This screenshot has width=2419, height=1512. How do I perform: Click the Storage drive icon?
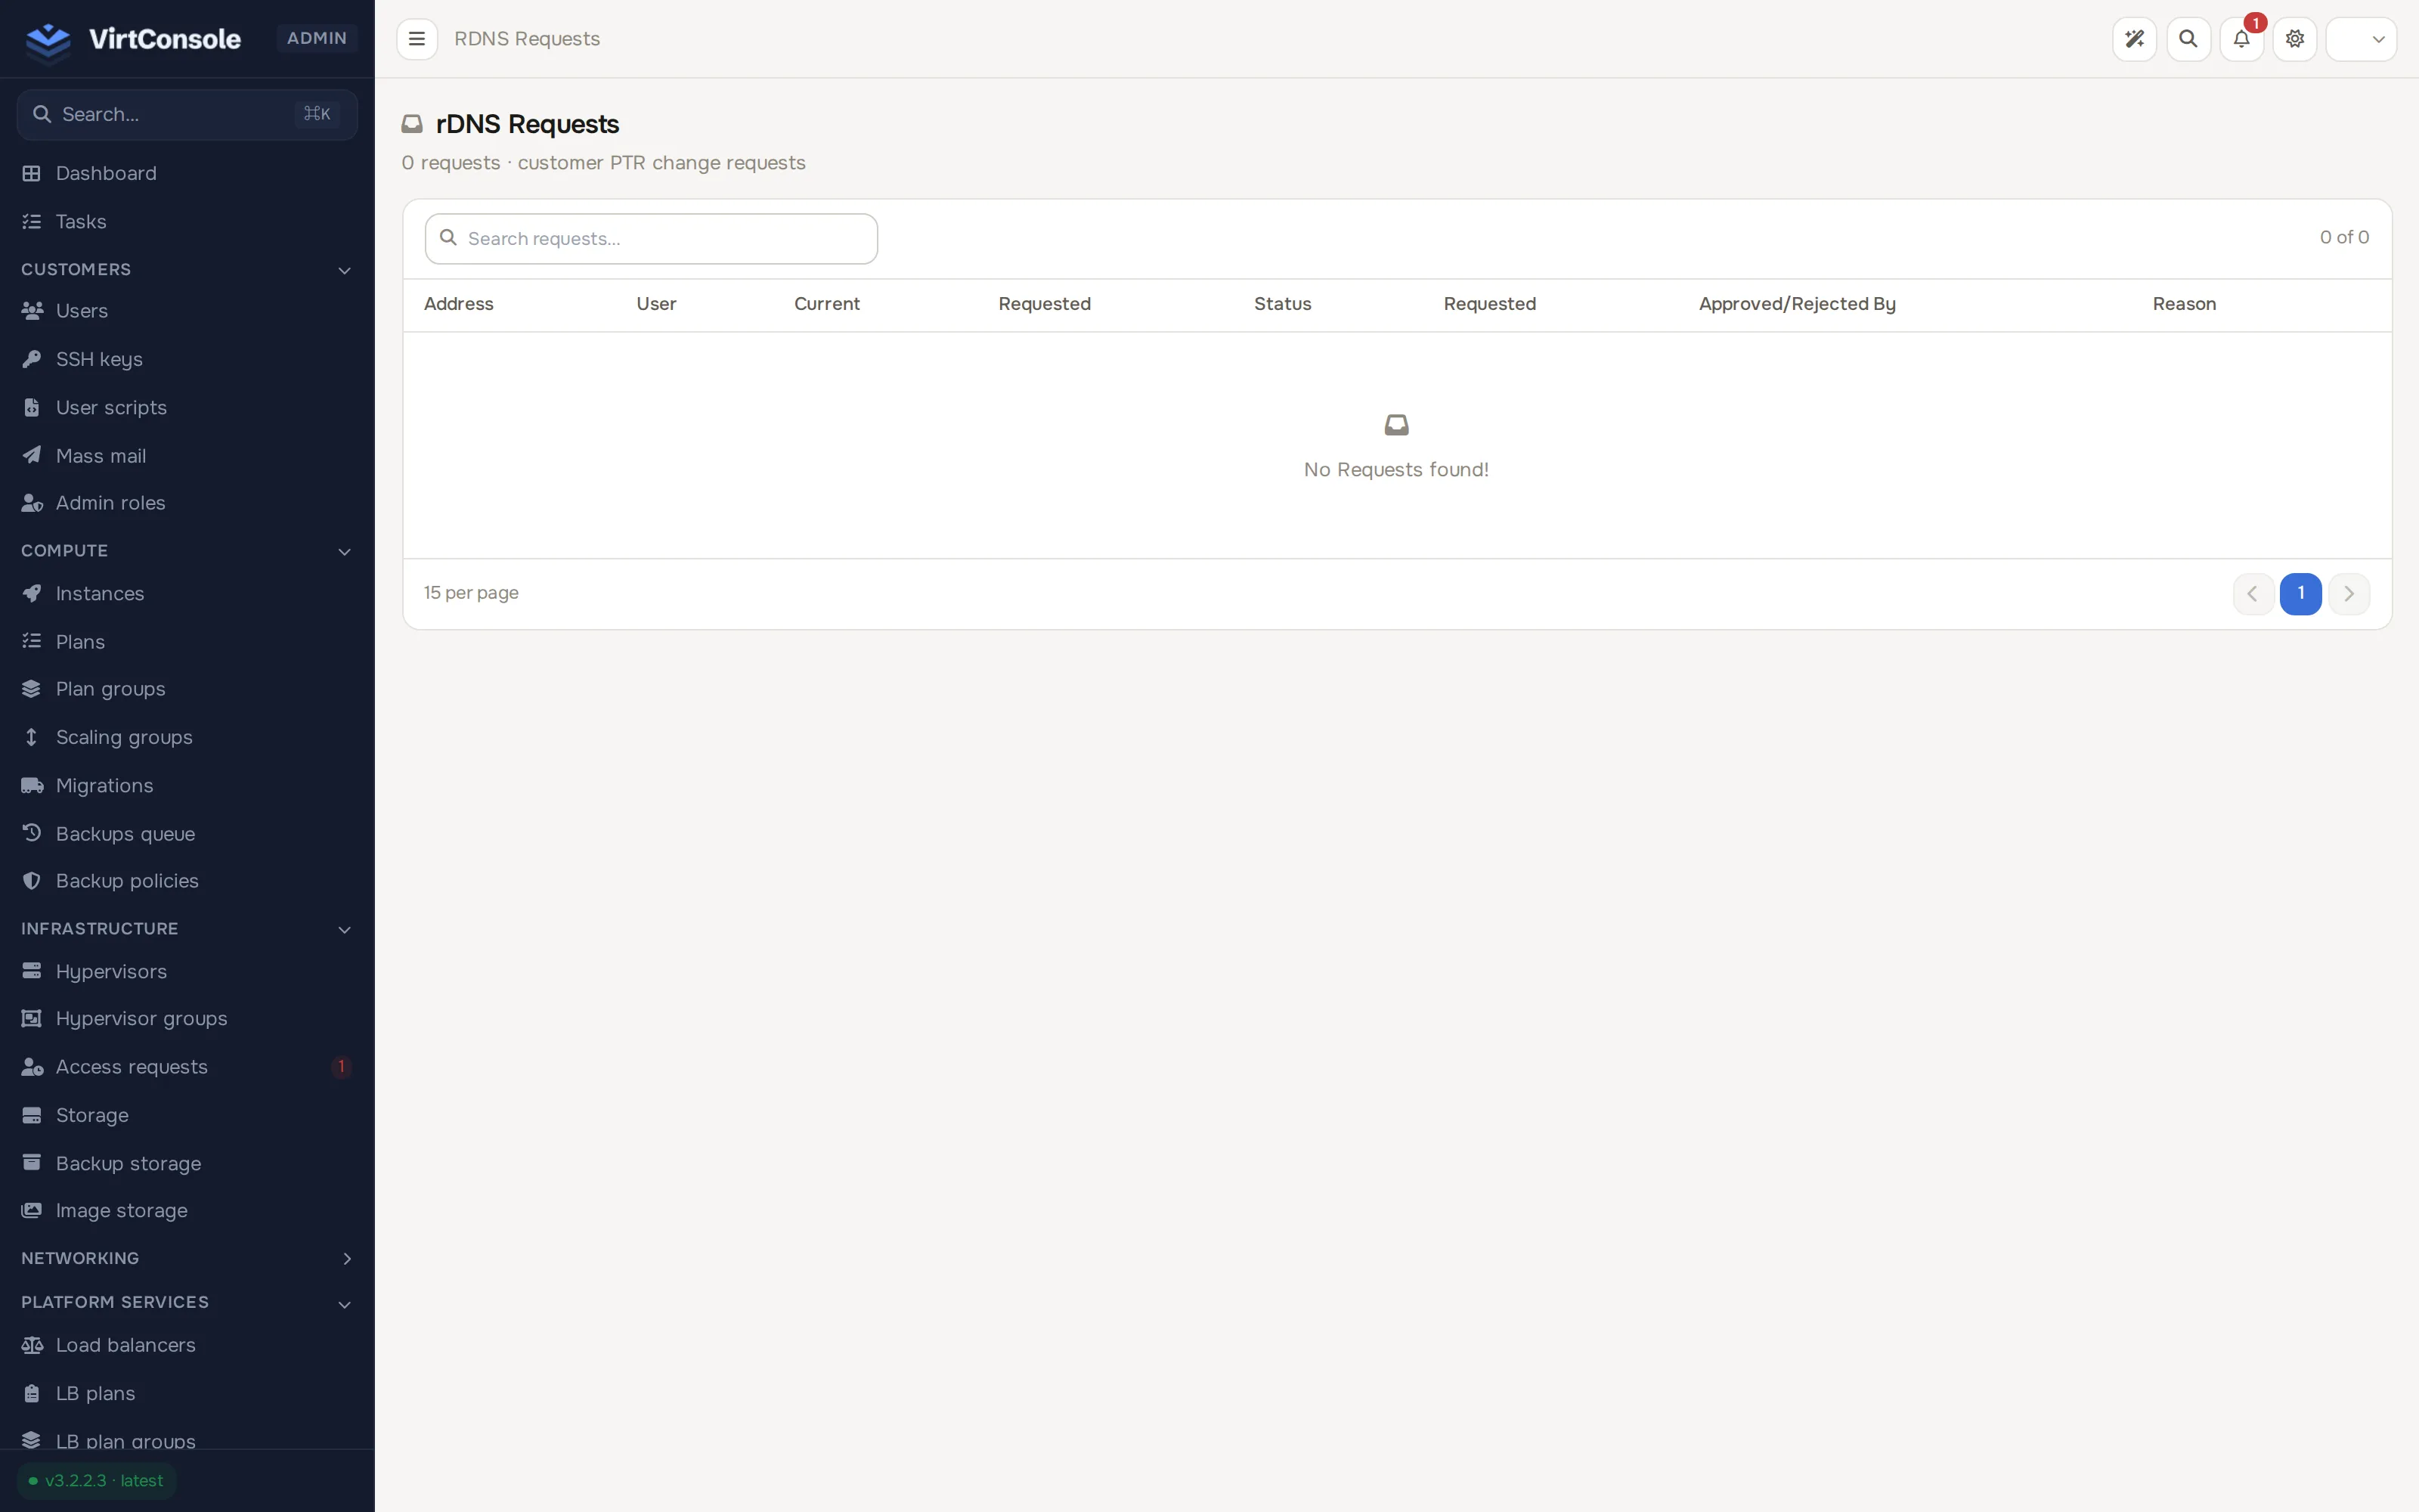point(32,1115)
